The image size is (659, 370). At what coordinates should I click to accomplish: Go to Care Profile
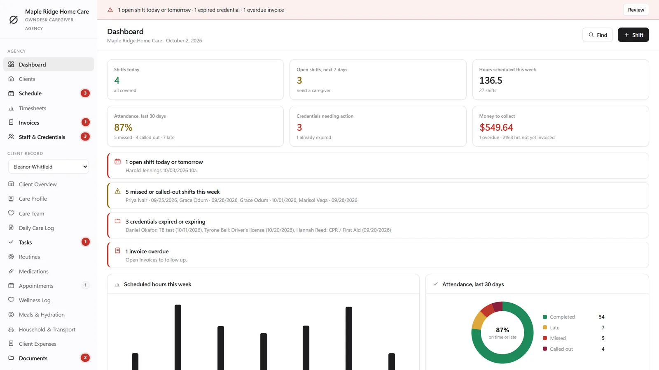(x=49, y=199)
